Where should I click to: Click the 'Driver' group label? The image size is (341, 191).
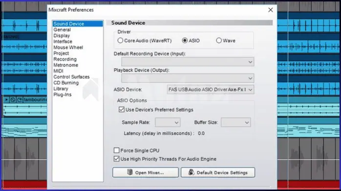click(x=124, y=32)
